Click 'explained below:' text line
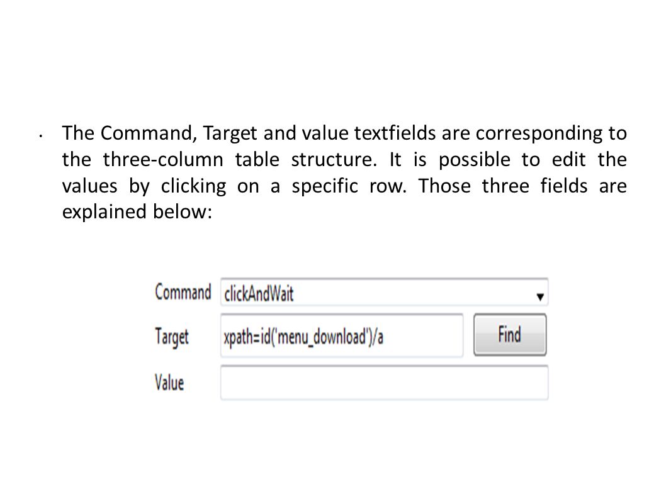Image resolution: width=666 pixels, height=499 pixels. (137, 211)
